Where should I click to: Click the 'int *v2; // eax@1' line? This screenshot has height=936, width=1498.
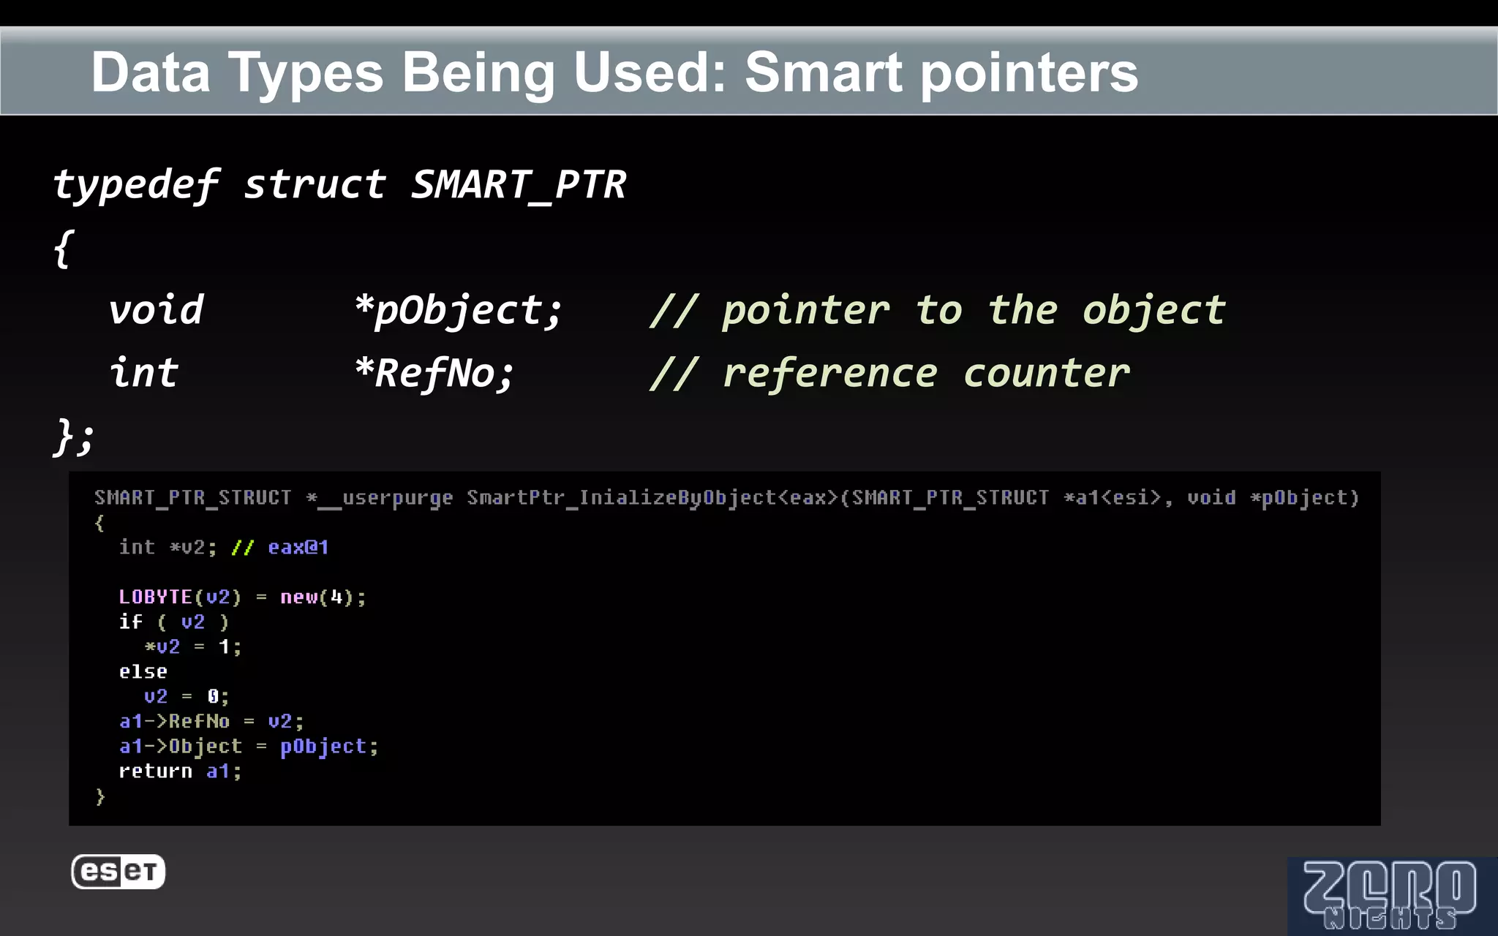pyautogui.click(x=224, y=547)
